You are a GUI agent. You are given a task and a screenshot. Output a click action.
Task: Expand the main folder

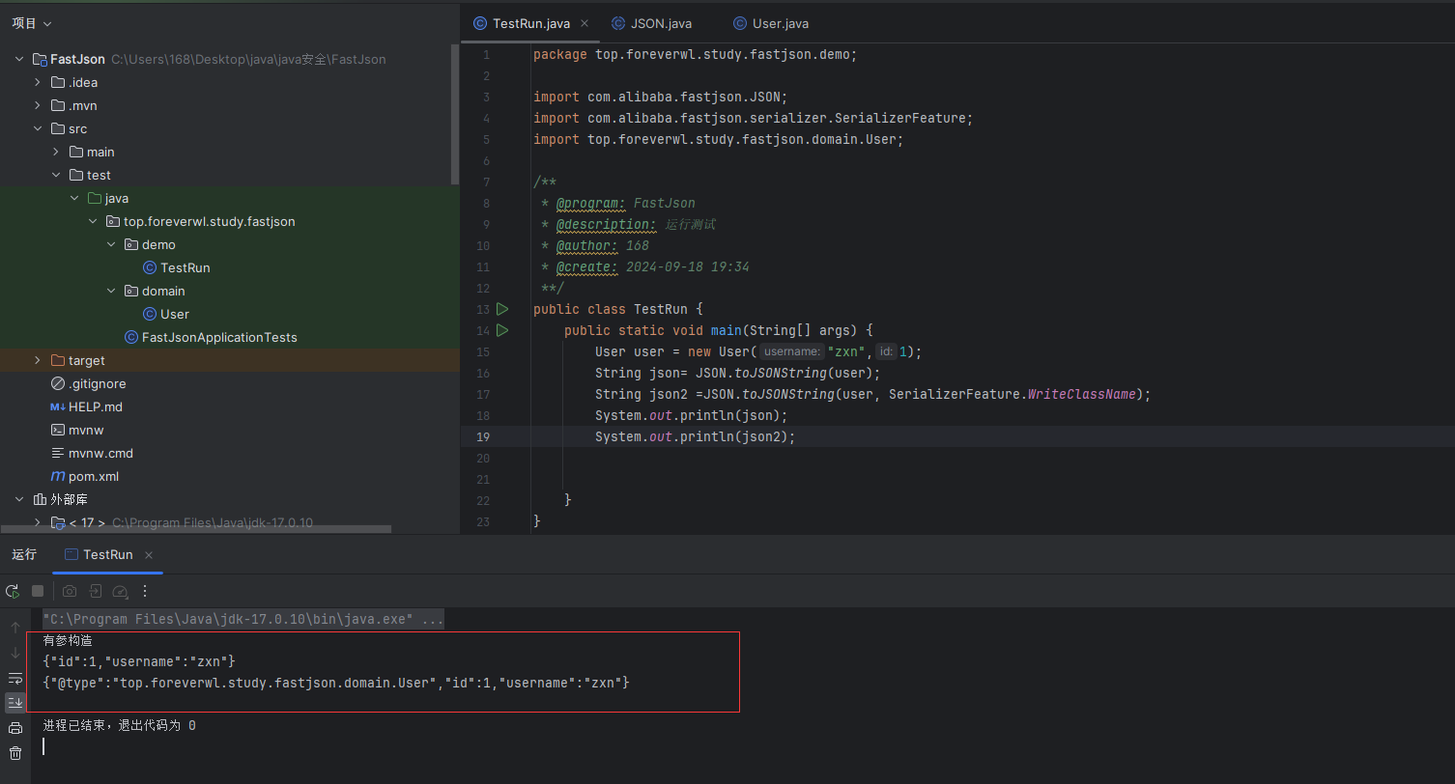click(x=56, y=152)
